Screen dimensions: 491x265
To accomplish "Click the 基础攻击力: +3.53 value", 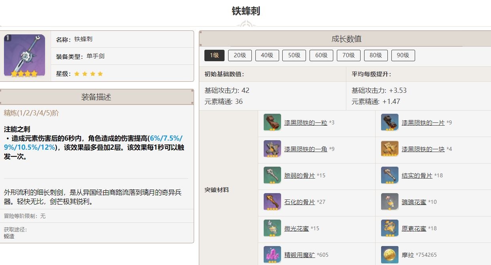I will (x=379, y=90).
